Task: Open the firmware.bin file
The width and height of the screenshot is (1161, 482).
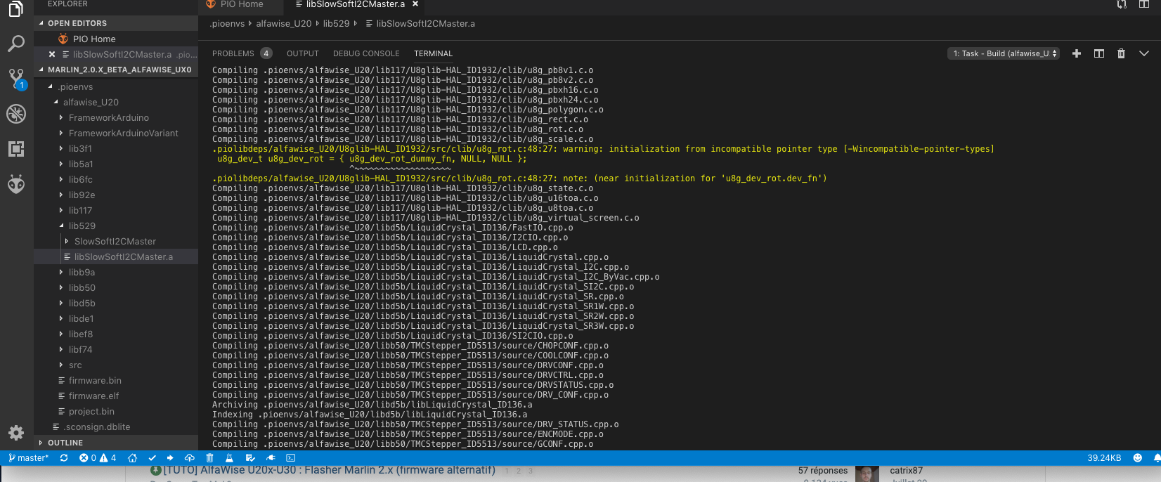Action: click(x=116, y=380)
